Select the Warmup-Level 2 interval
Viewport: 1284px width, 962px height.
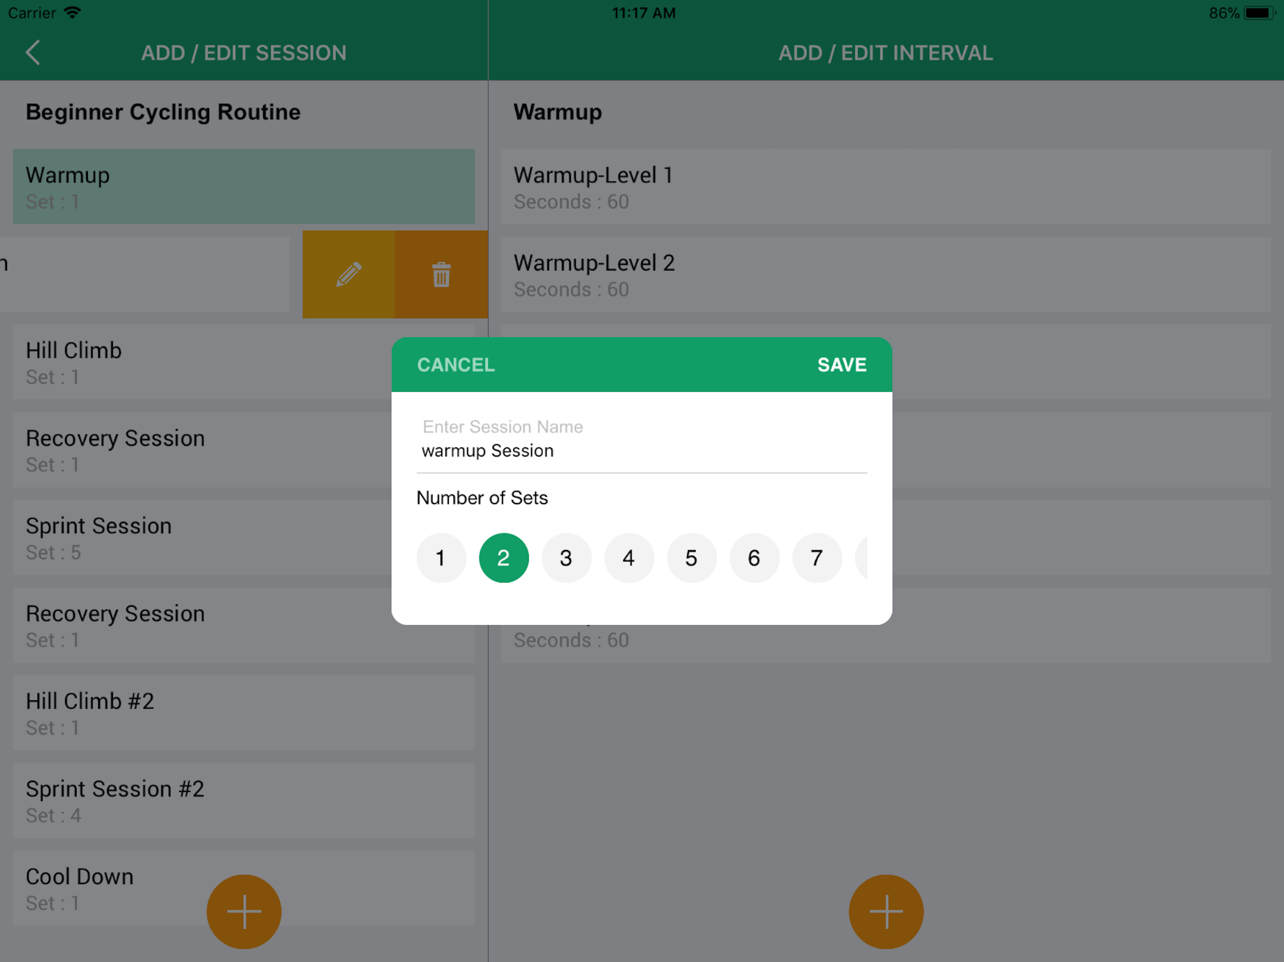tap(885, 274)
